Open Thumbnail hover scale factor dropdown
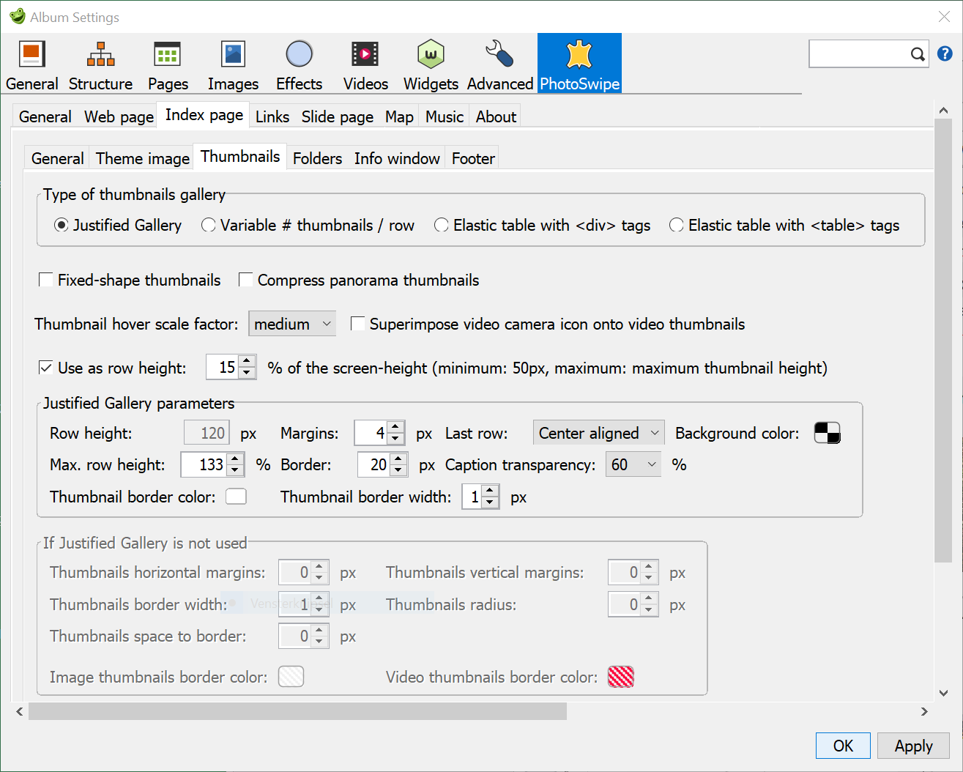The width and height of the screenshot is (963, 772). [292, 324]
